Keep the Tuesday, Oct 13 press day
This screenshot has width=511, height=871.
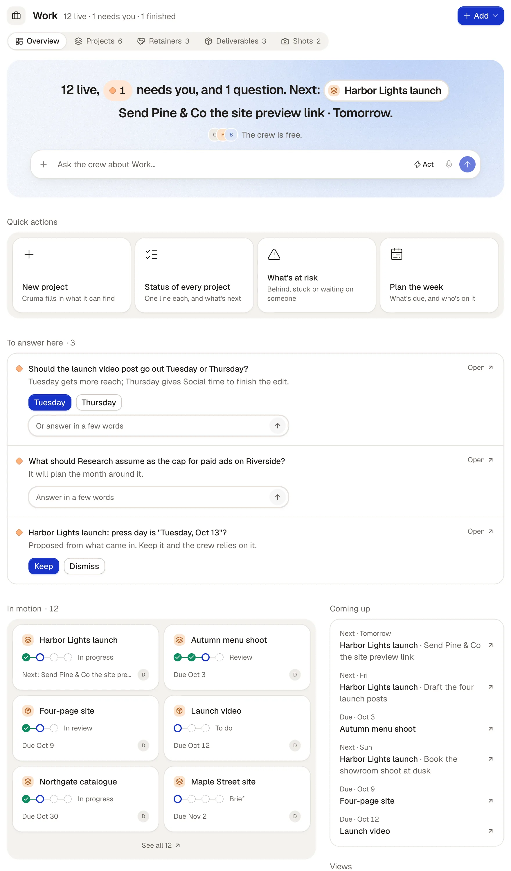pyautogui.click(x=44, y=566)
